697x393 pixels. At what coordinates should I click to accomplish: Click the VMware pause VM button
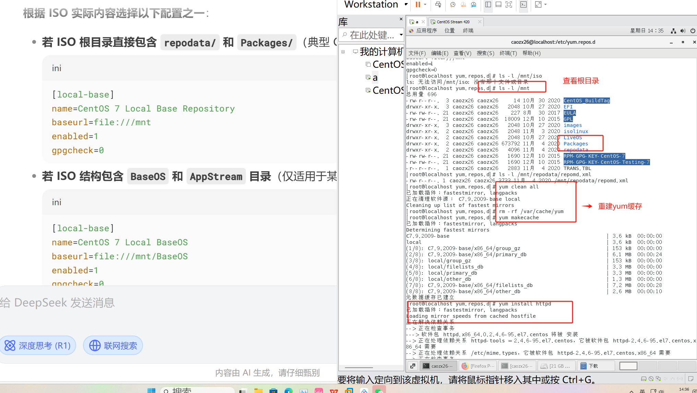(x=418, y=4)
